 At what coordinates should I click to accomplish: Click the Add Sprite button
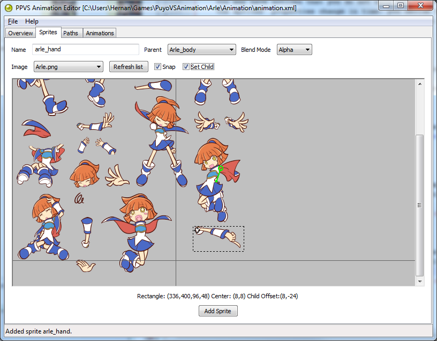click(x=218, y=311)
